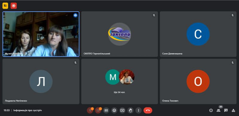Show participants list with 39 badge
The width and height of the screenshot is (239, 116).
pos(218,110)
